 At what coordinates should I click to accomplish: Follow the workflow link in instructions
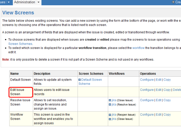pyautogui.click(x=138, y=48)
